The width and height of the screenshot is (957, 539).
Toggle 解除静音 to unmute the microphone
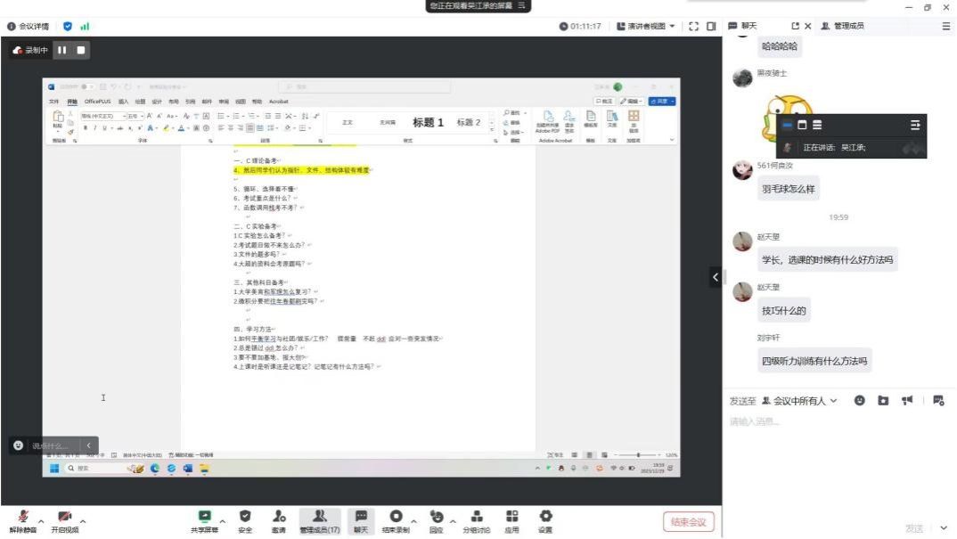coord(23,518)
